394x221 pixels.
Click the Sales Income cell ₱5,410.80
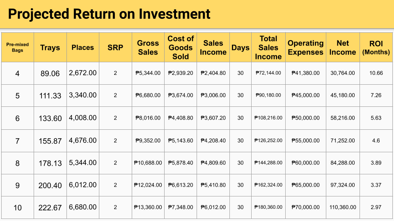(213, 185)
